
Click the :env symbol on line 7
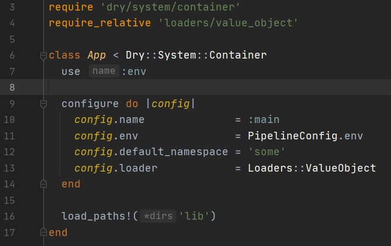tap(134, 71)
